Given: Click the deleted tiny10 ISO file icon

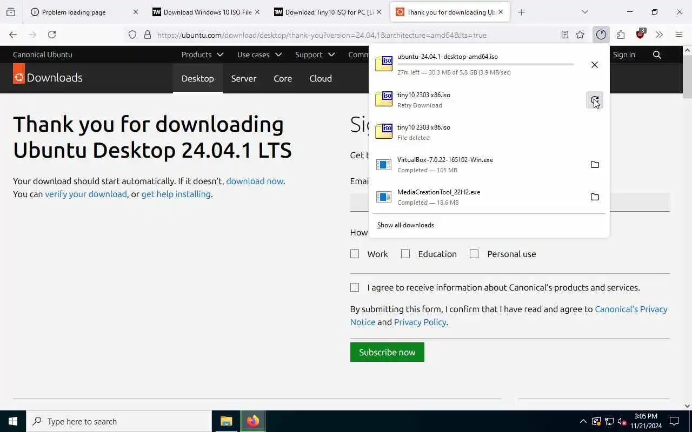Looking at the screenshot, I should point(384,131).
